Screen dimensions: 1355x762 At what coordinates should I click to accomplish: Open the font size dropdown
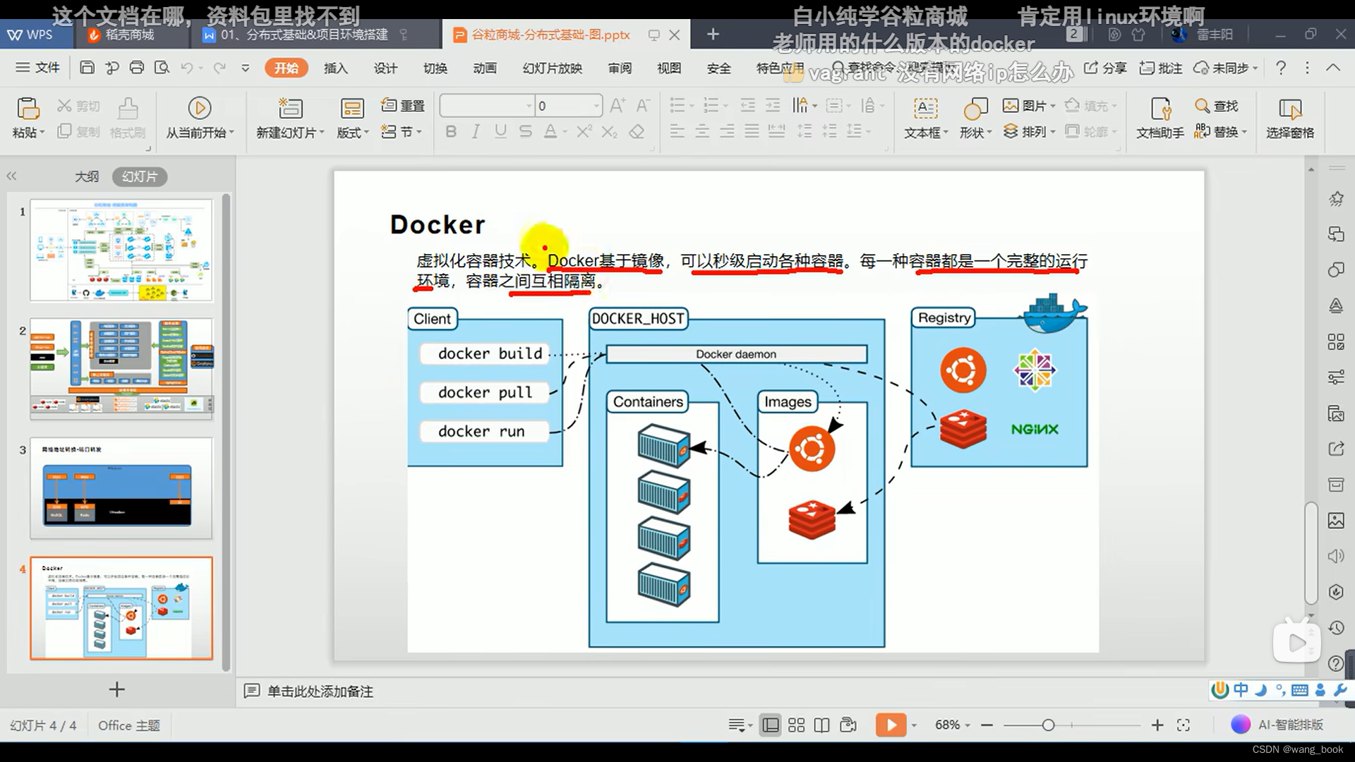click(596, 106)
